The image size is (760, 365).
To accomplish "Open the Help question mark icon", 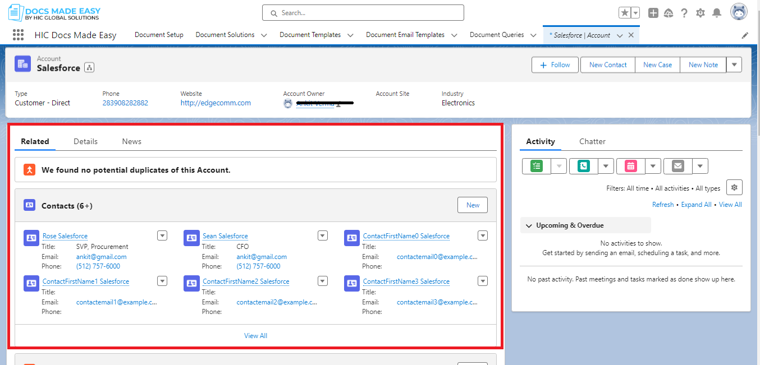I will point(684,13).
